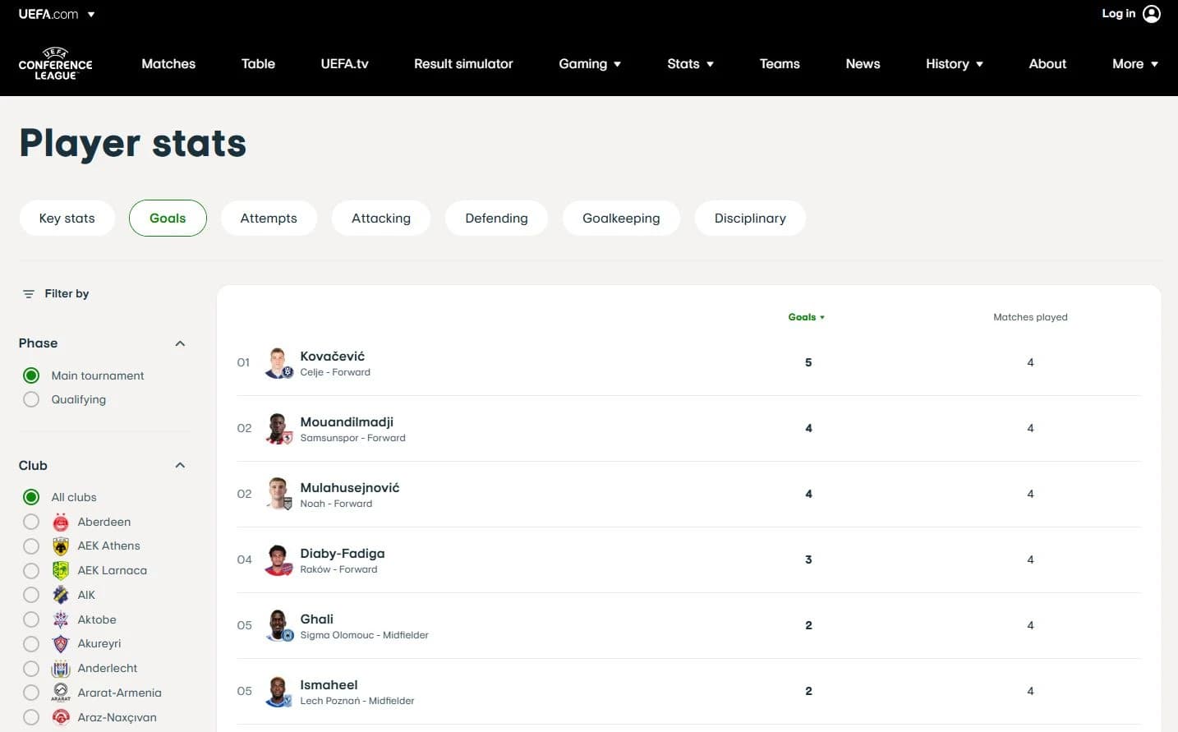
Task: Filter by Aberdeen radio button
Action: click(x=31, y=522)
